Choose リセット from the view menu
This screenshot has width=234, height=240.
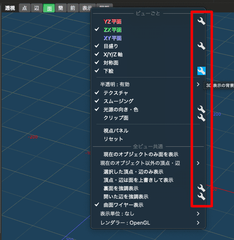click(113, 139)
